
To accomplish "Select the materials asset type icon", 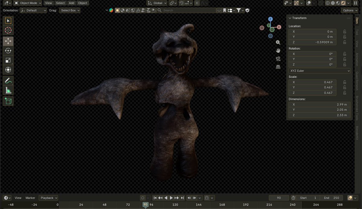I will 123,10.
